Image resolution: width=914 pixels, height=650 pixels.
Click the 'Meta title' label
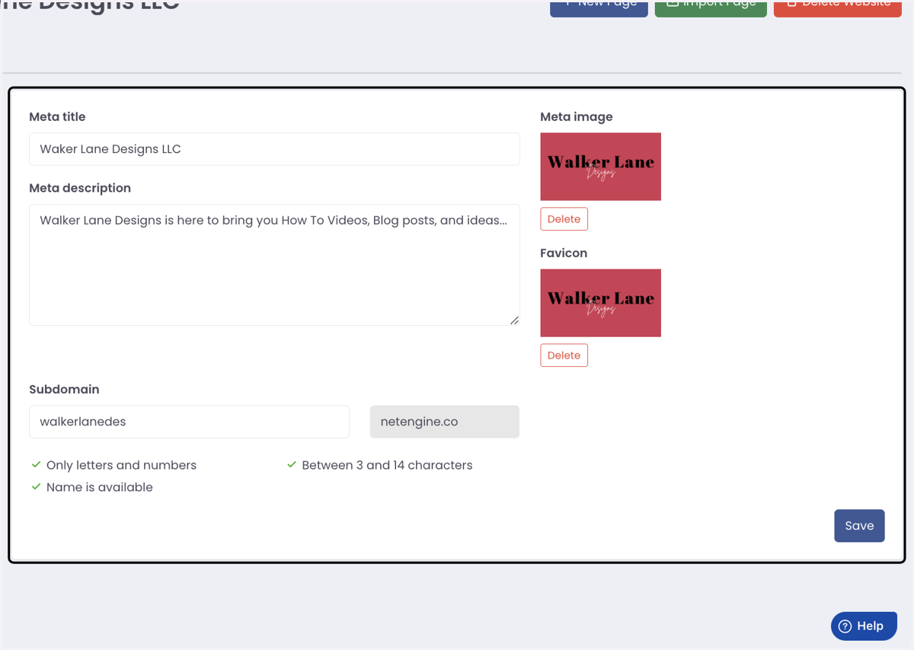click(x=57, y=117)
